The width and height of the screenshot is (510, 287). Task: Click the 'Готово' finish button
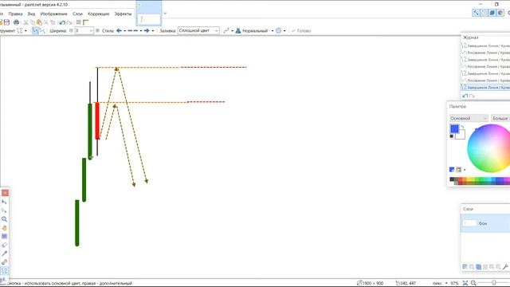(x=301, y=30)
